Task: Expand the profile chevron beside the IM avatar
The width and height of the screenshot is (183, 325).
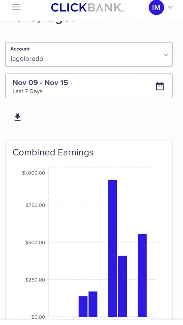Action: click(x=170, y=7)
